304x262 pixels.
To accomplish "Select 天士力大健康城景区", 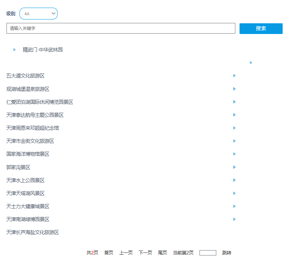I will tap(28, 207).
